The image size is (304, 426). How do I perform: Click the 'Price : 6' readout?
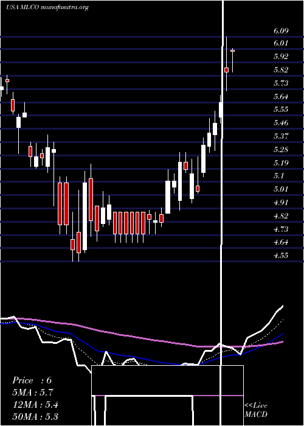[32, 380]
